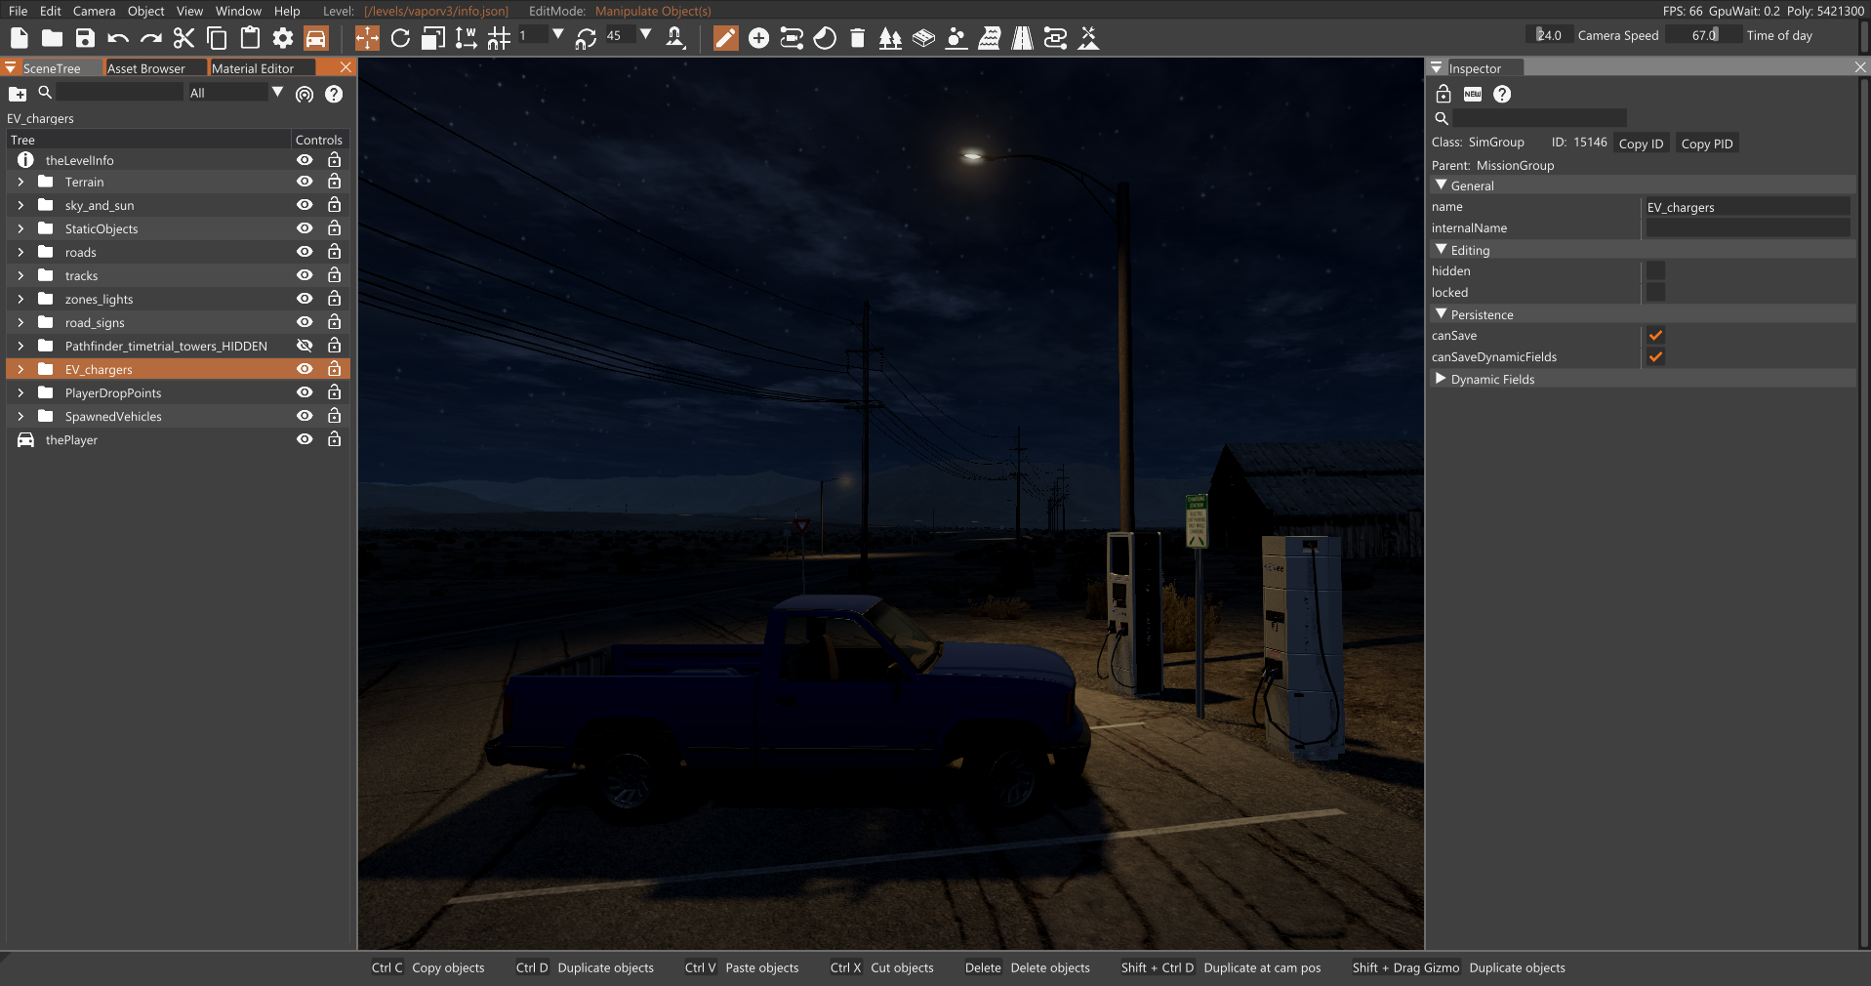The image size is (1871, 986).
Task: Select the scale gizmo tool
Action: pos(433,38)
